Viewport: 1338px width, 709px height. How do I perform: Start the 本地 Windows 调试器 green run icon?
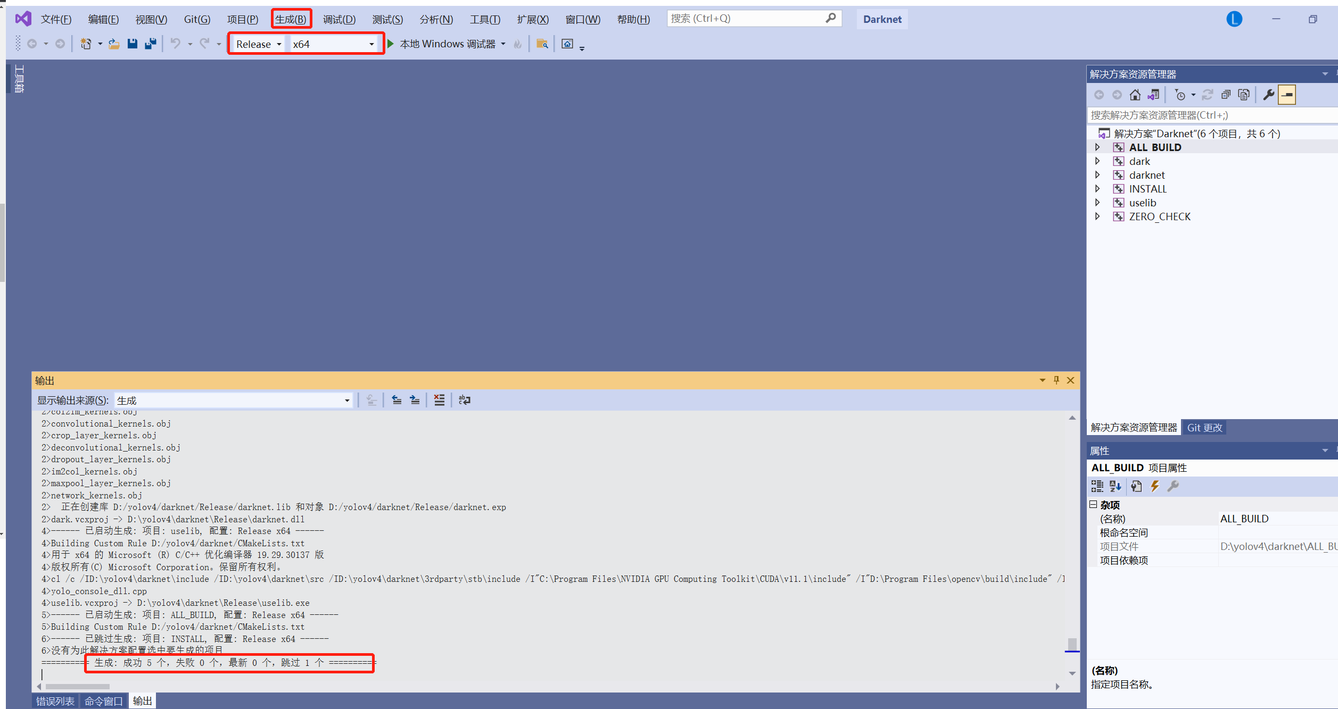[391, 44]
